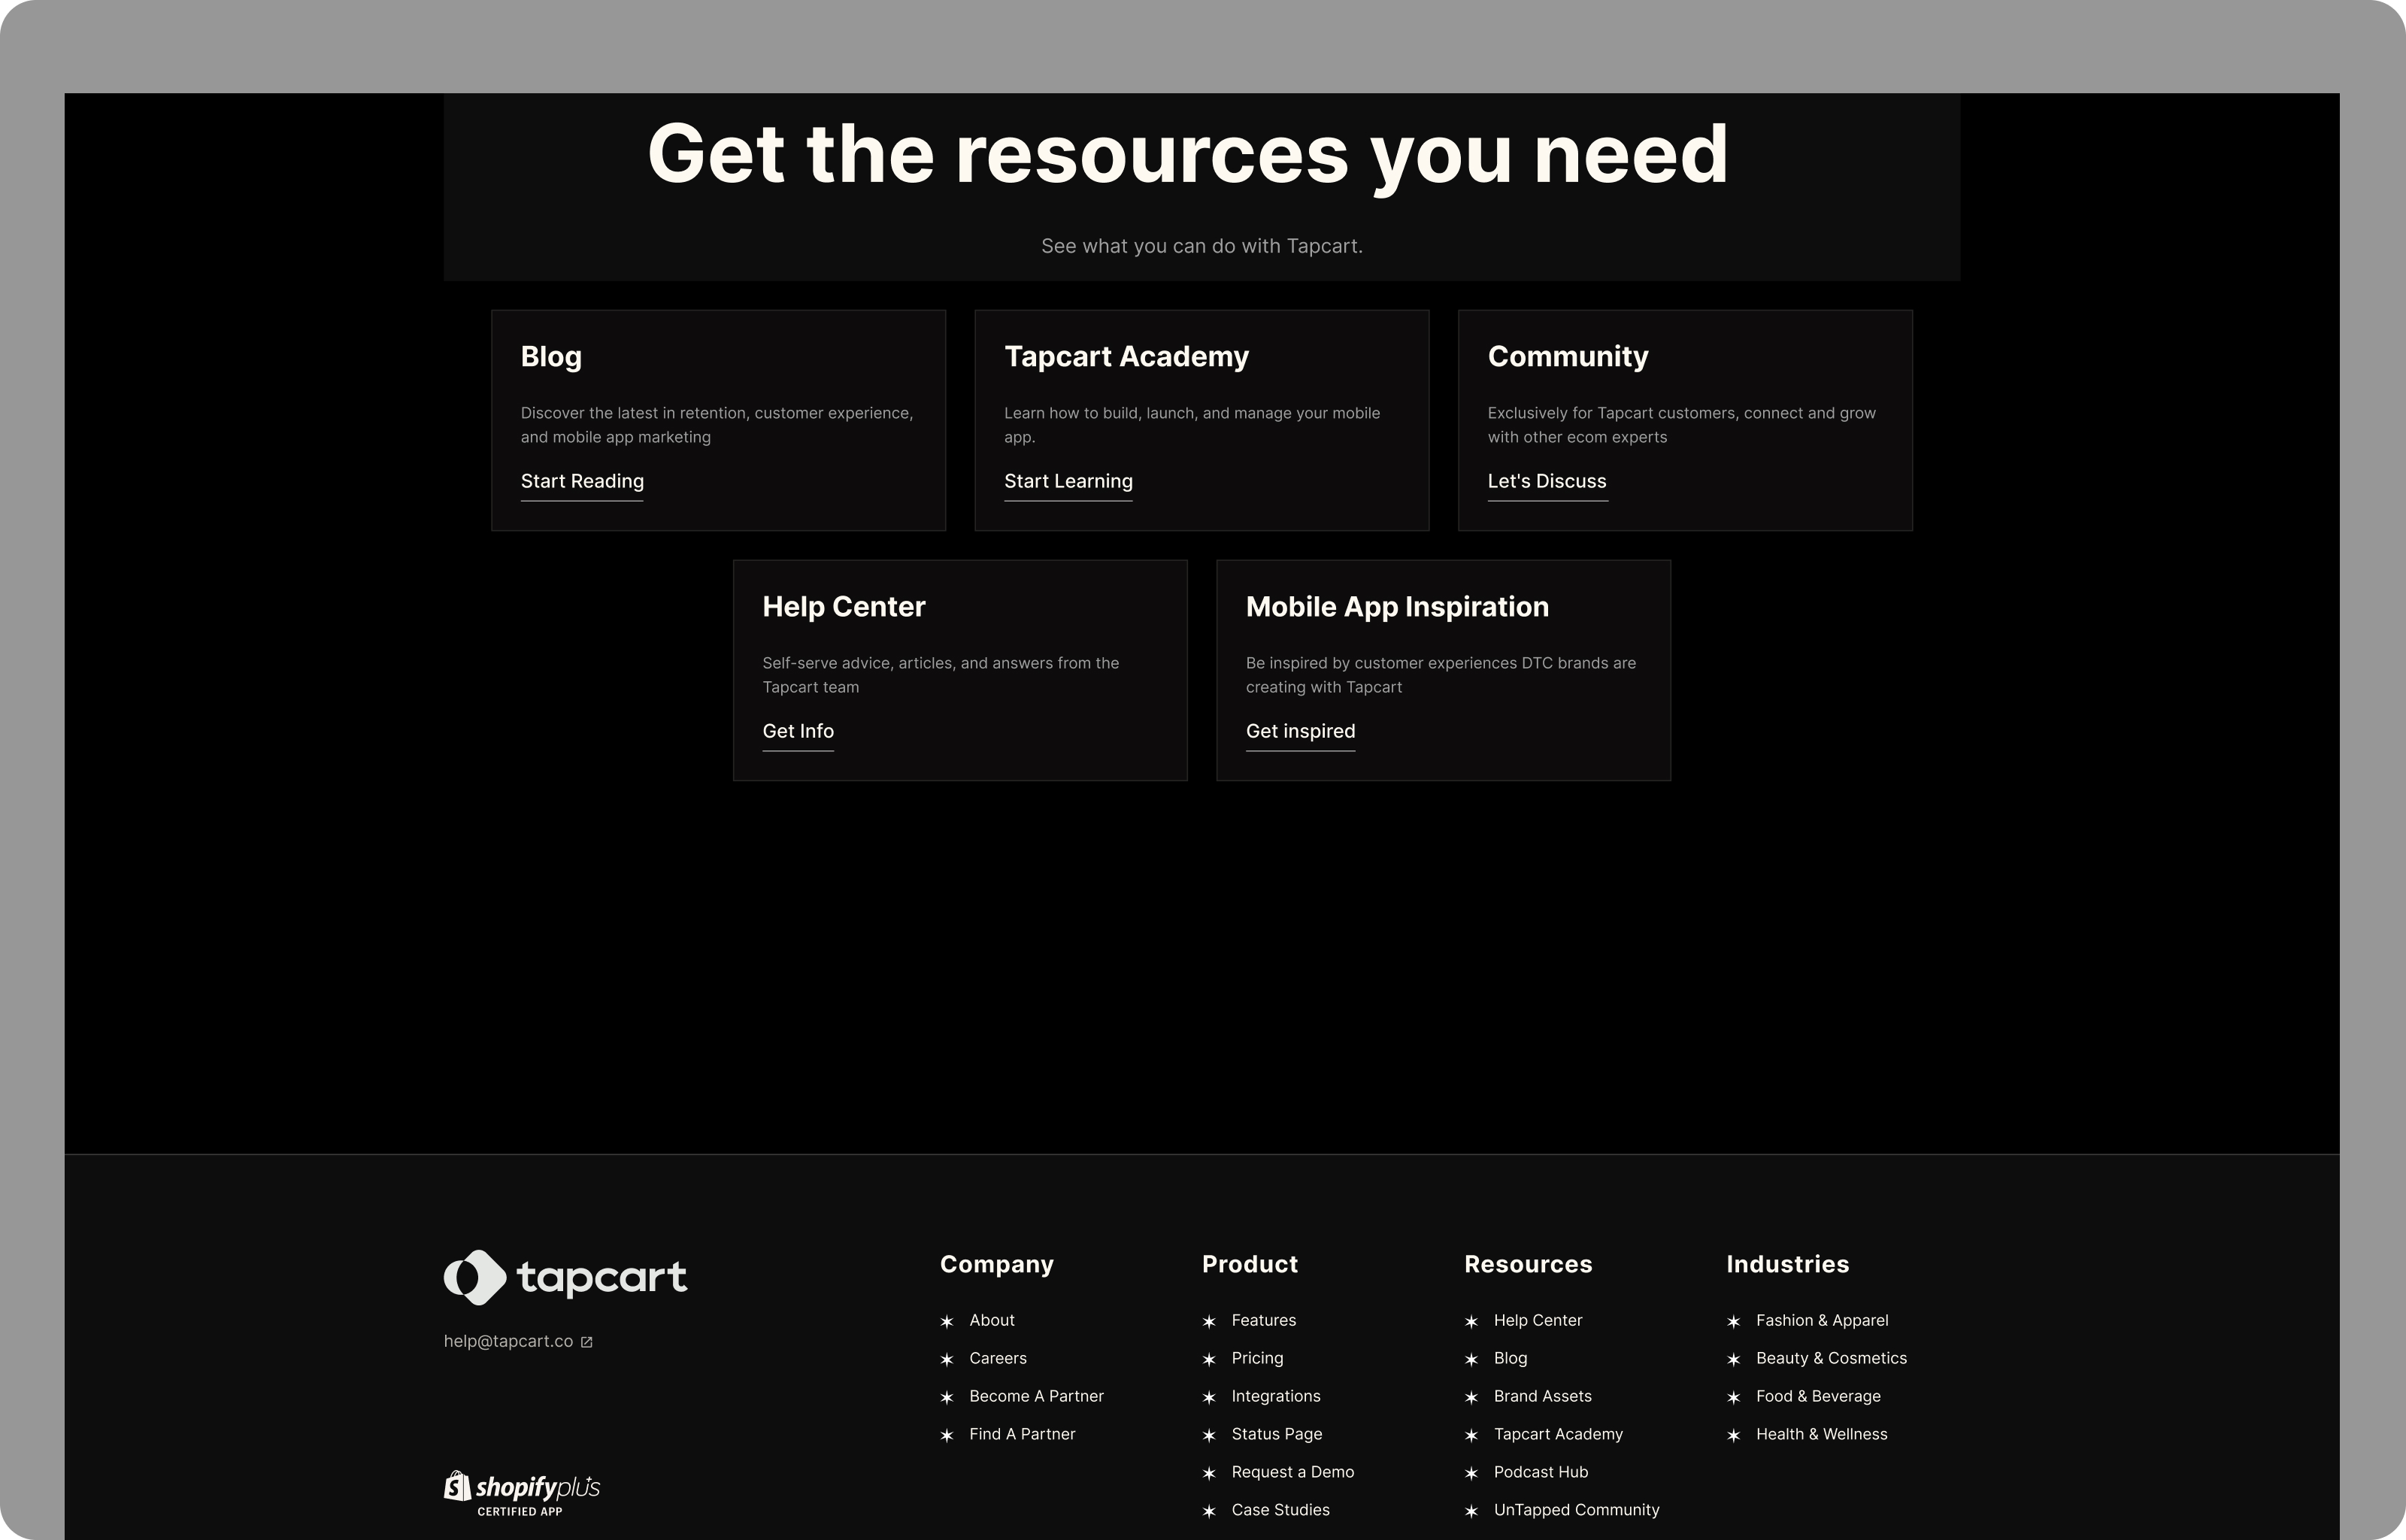Viewport: 2406px width, 1540px height.
Task: Click the Resources footer heading
Action: tap(1527, 1264)
